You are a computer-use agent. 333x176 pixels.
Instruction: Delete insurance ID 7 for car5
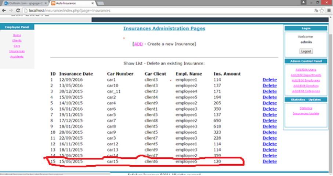(x=270, y=115)
